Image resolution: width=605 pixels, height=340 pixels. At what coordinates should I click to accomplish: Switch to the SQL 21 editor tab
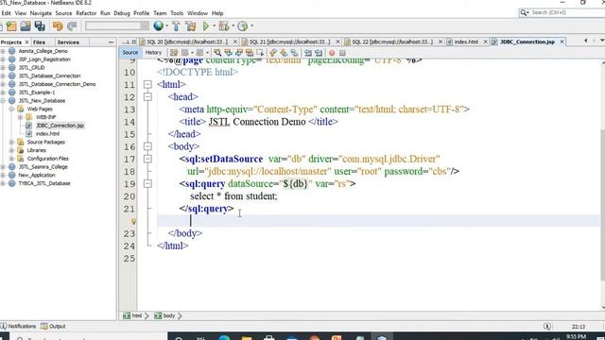pos(289,42)
